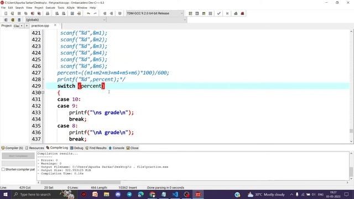Open the Project menu
The height and width of the screenshot is (199, 354).
[x=39, y=8]
